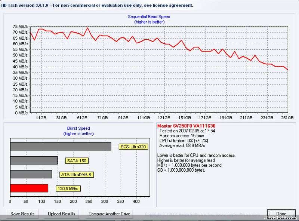Click the 75 MB/s axis label

point(20,26)
